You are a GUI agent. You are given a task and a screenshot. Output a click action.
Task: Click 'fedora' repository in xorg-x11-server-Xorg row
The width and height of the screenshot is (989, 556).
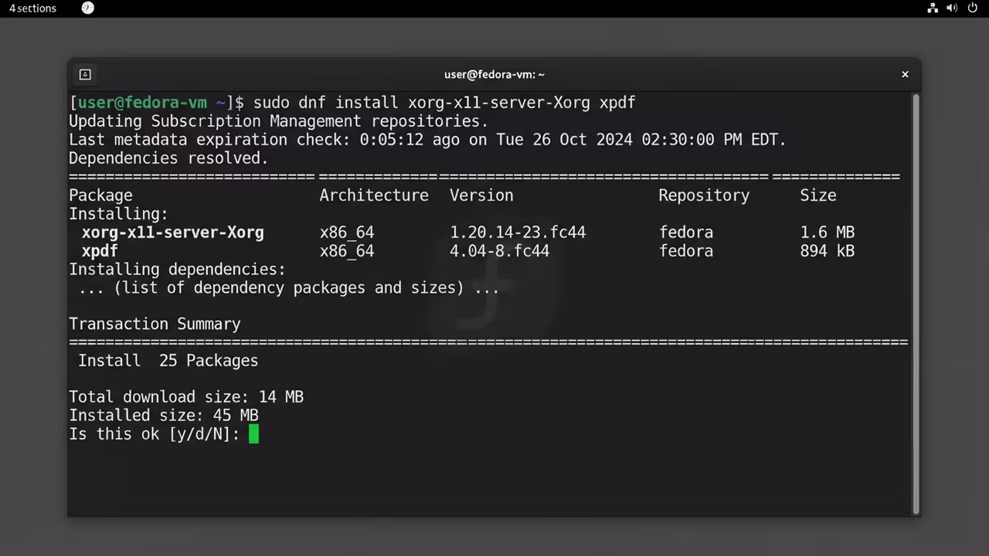686,232
